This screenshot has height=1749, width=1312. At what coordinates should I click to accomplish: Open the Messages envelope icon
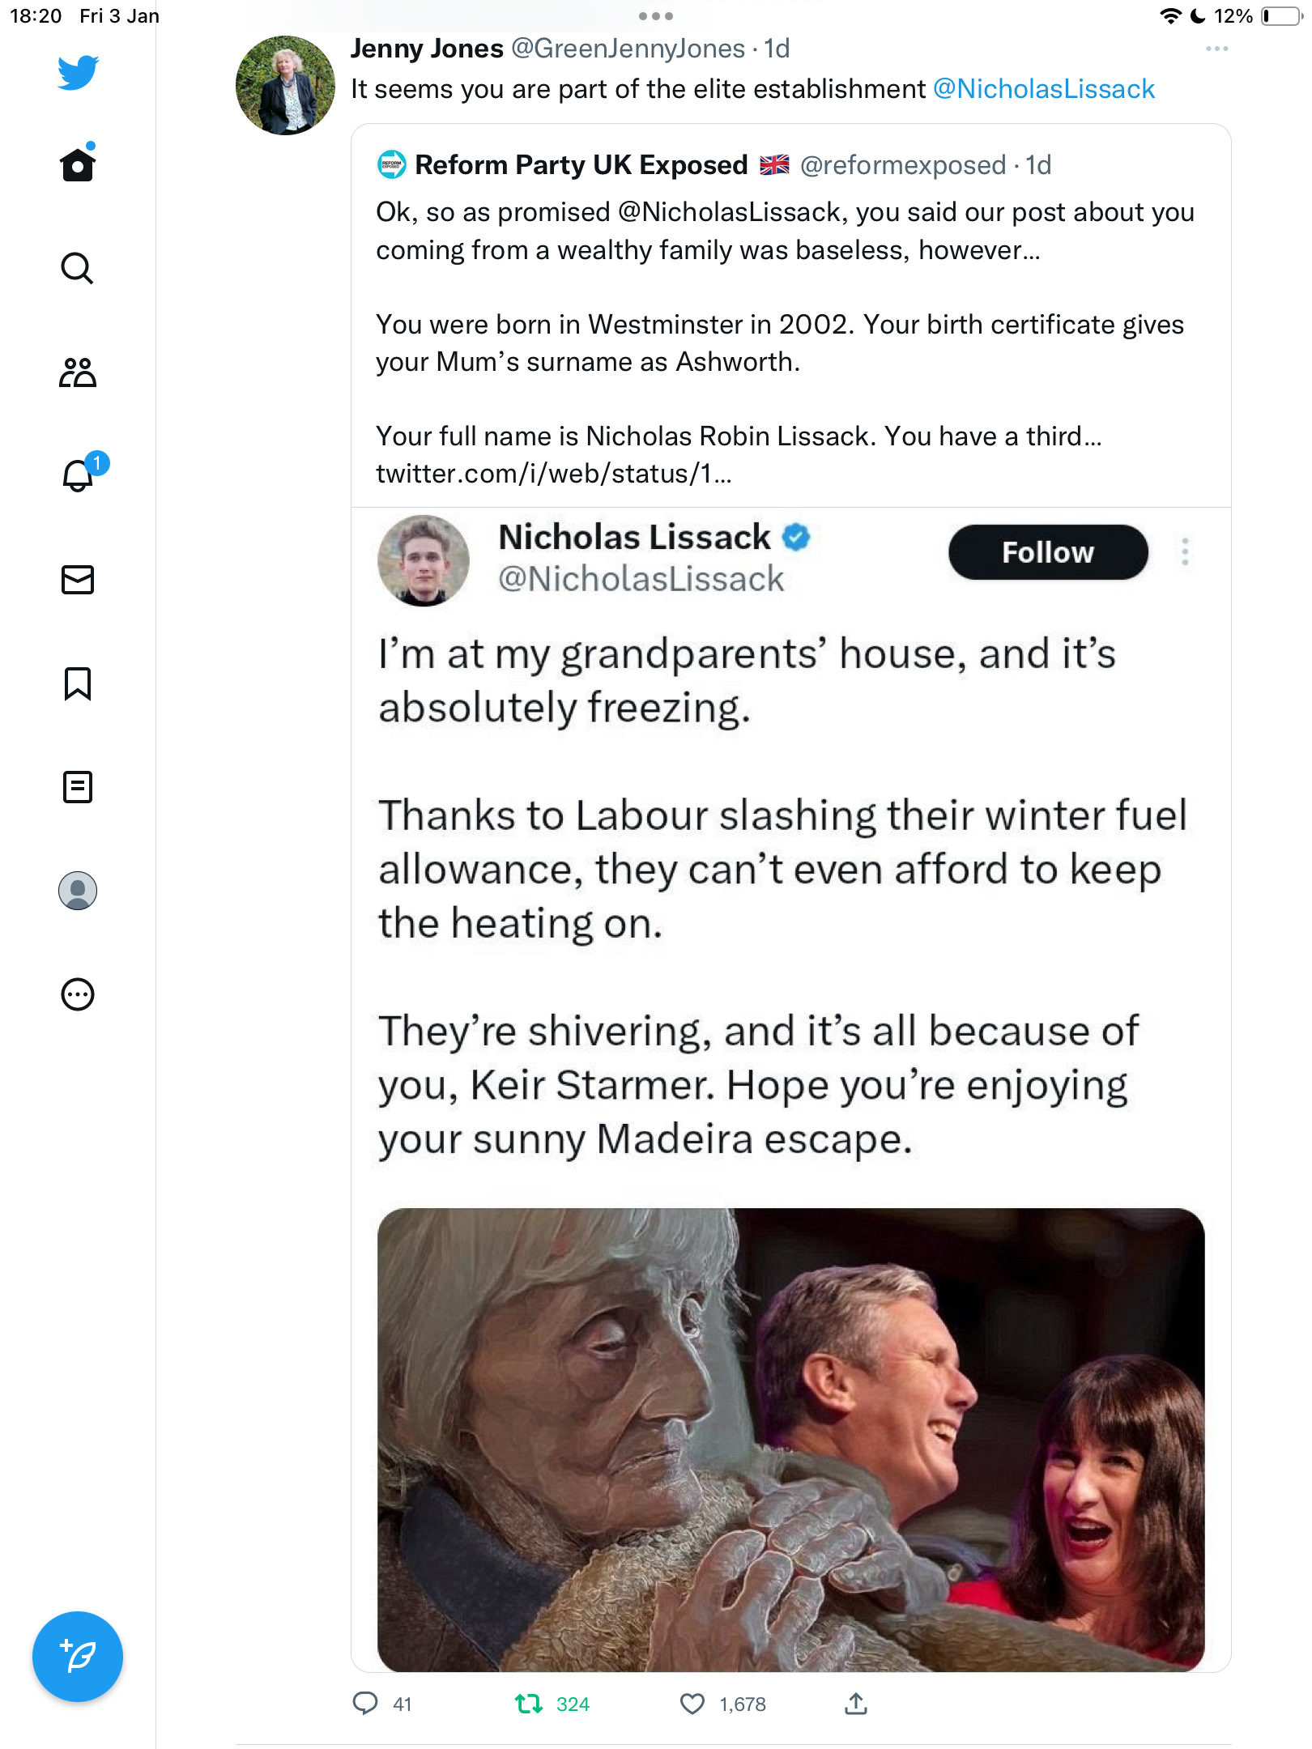click(x=78, y=580)
